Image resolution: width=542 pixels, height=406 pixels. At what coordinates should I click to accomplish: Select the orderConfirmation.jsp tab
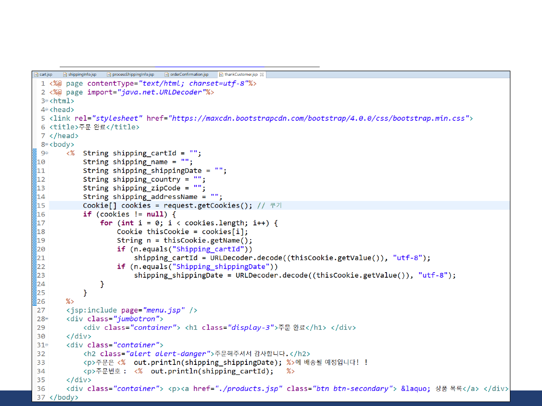[x=189, y=75]
